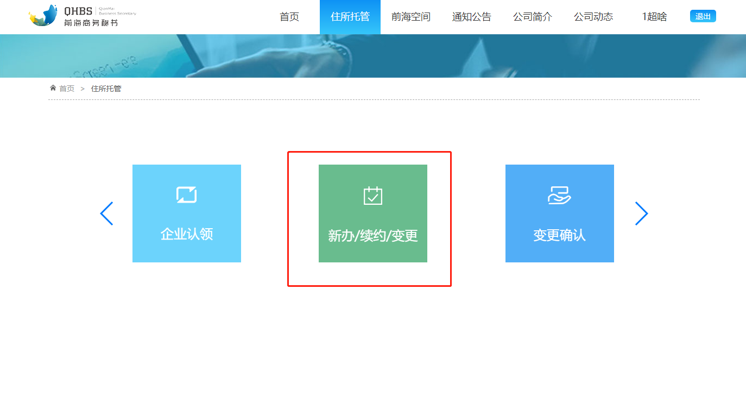Select the 公司简介 navigation item
Image resolution: width=746 pixels, height=402 pixels.
tap(532, 17)
